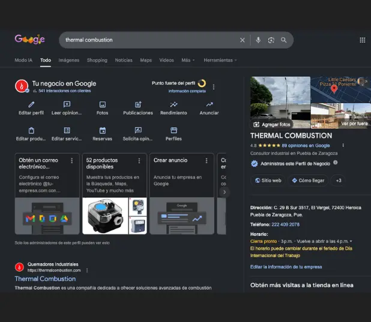Open Editar servicios list icon

67,130
